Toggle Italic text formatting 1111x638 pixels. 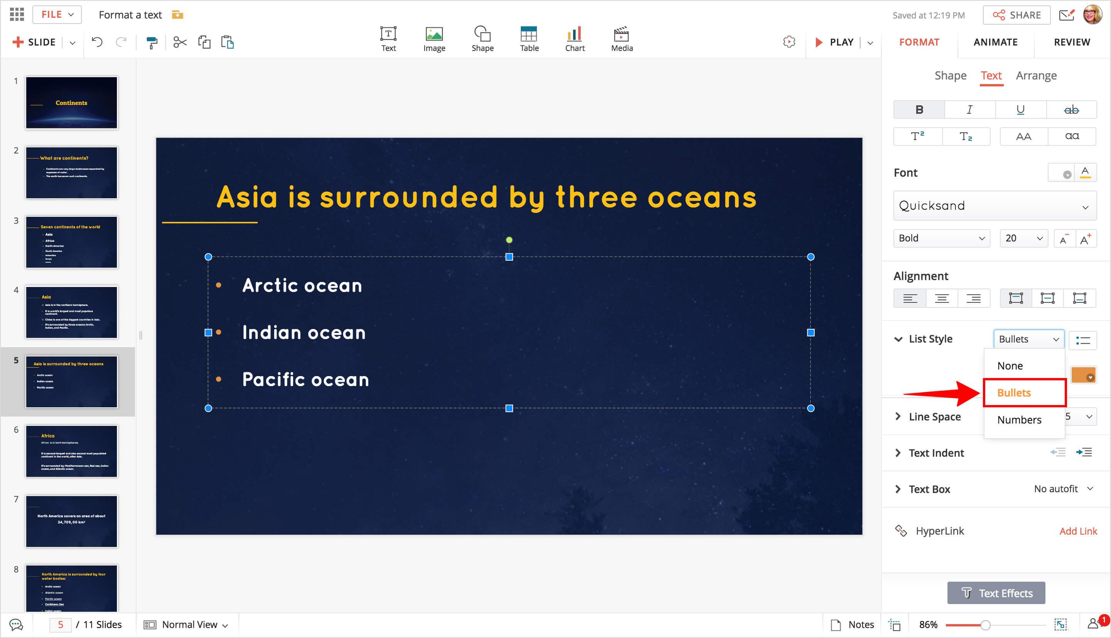pyautogui.click(x=969, y=110)
